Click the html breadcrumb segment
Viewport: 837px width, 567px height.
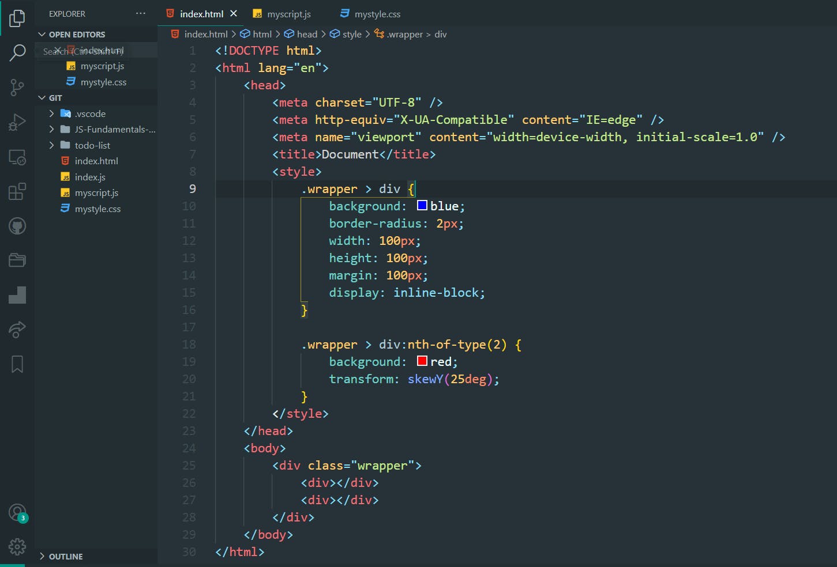point(256,34)
